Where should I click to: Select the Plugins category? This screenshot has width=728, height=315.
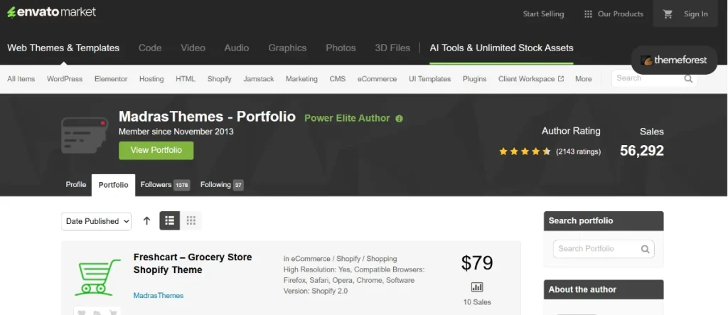tap(474, 79)
